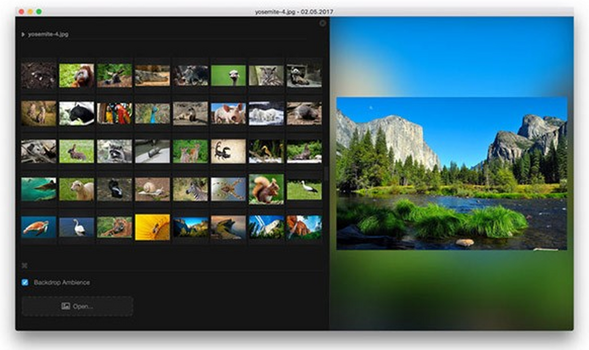This screenshot has width=589, height=350.
Task: Select the stork on grass thumbnail
Action: pos(304,189)
